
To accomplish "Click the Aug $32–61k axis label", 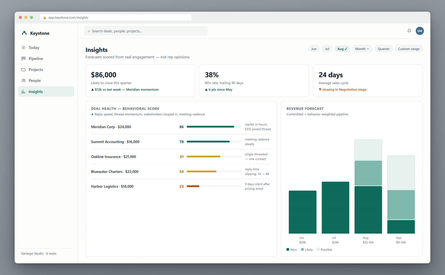I will click(368, 240).
